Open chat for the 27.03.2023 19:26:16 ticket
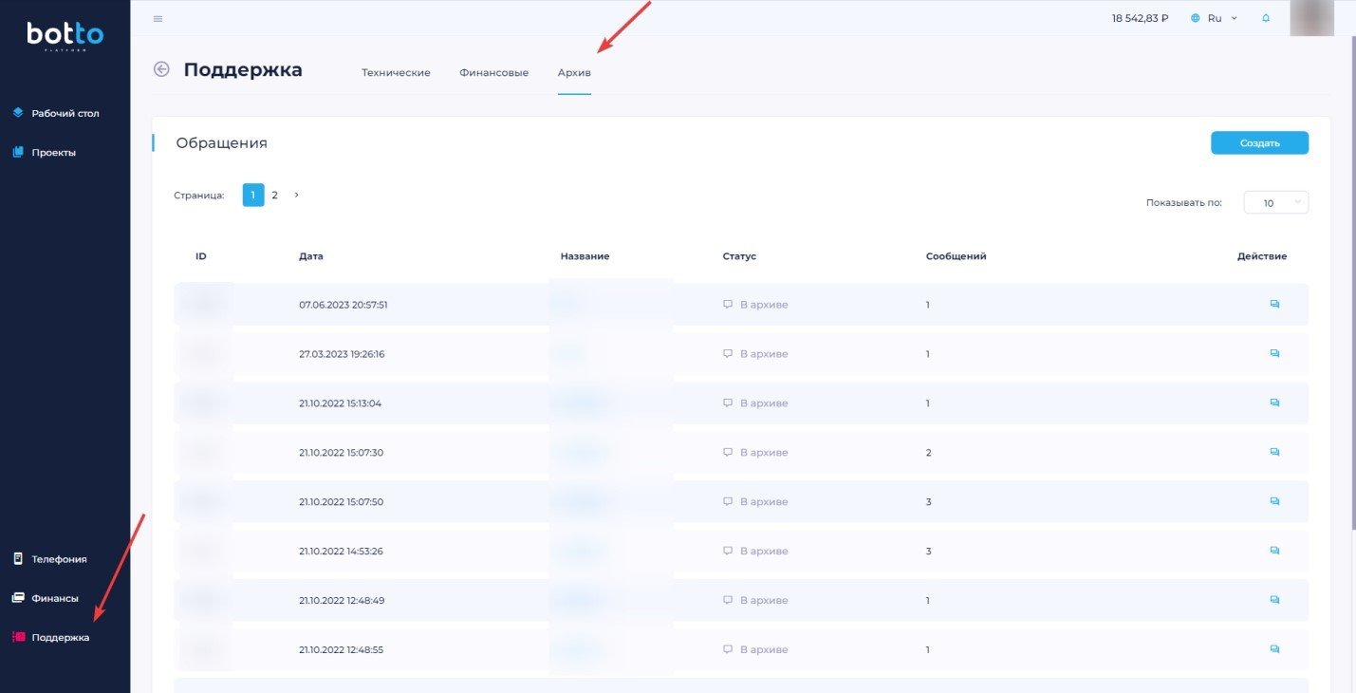Viewport: 1356px width, 693px height. point(1274,354)
